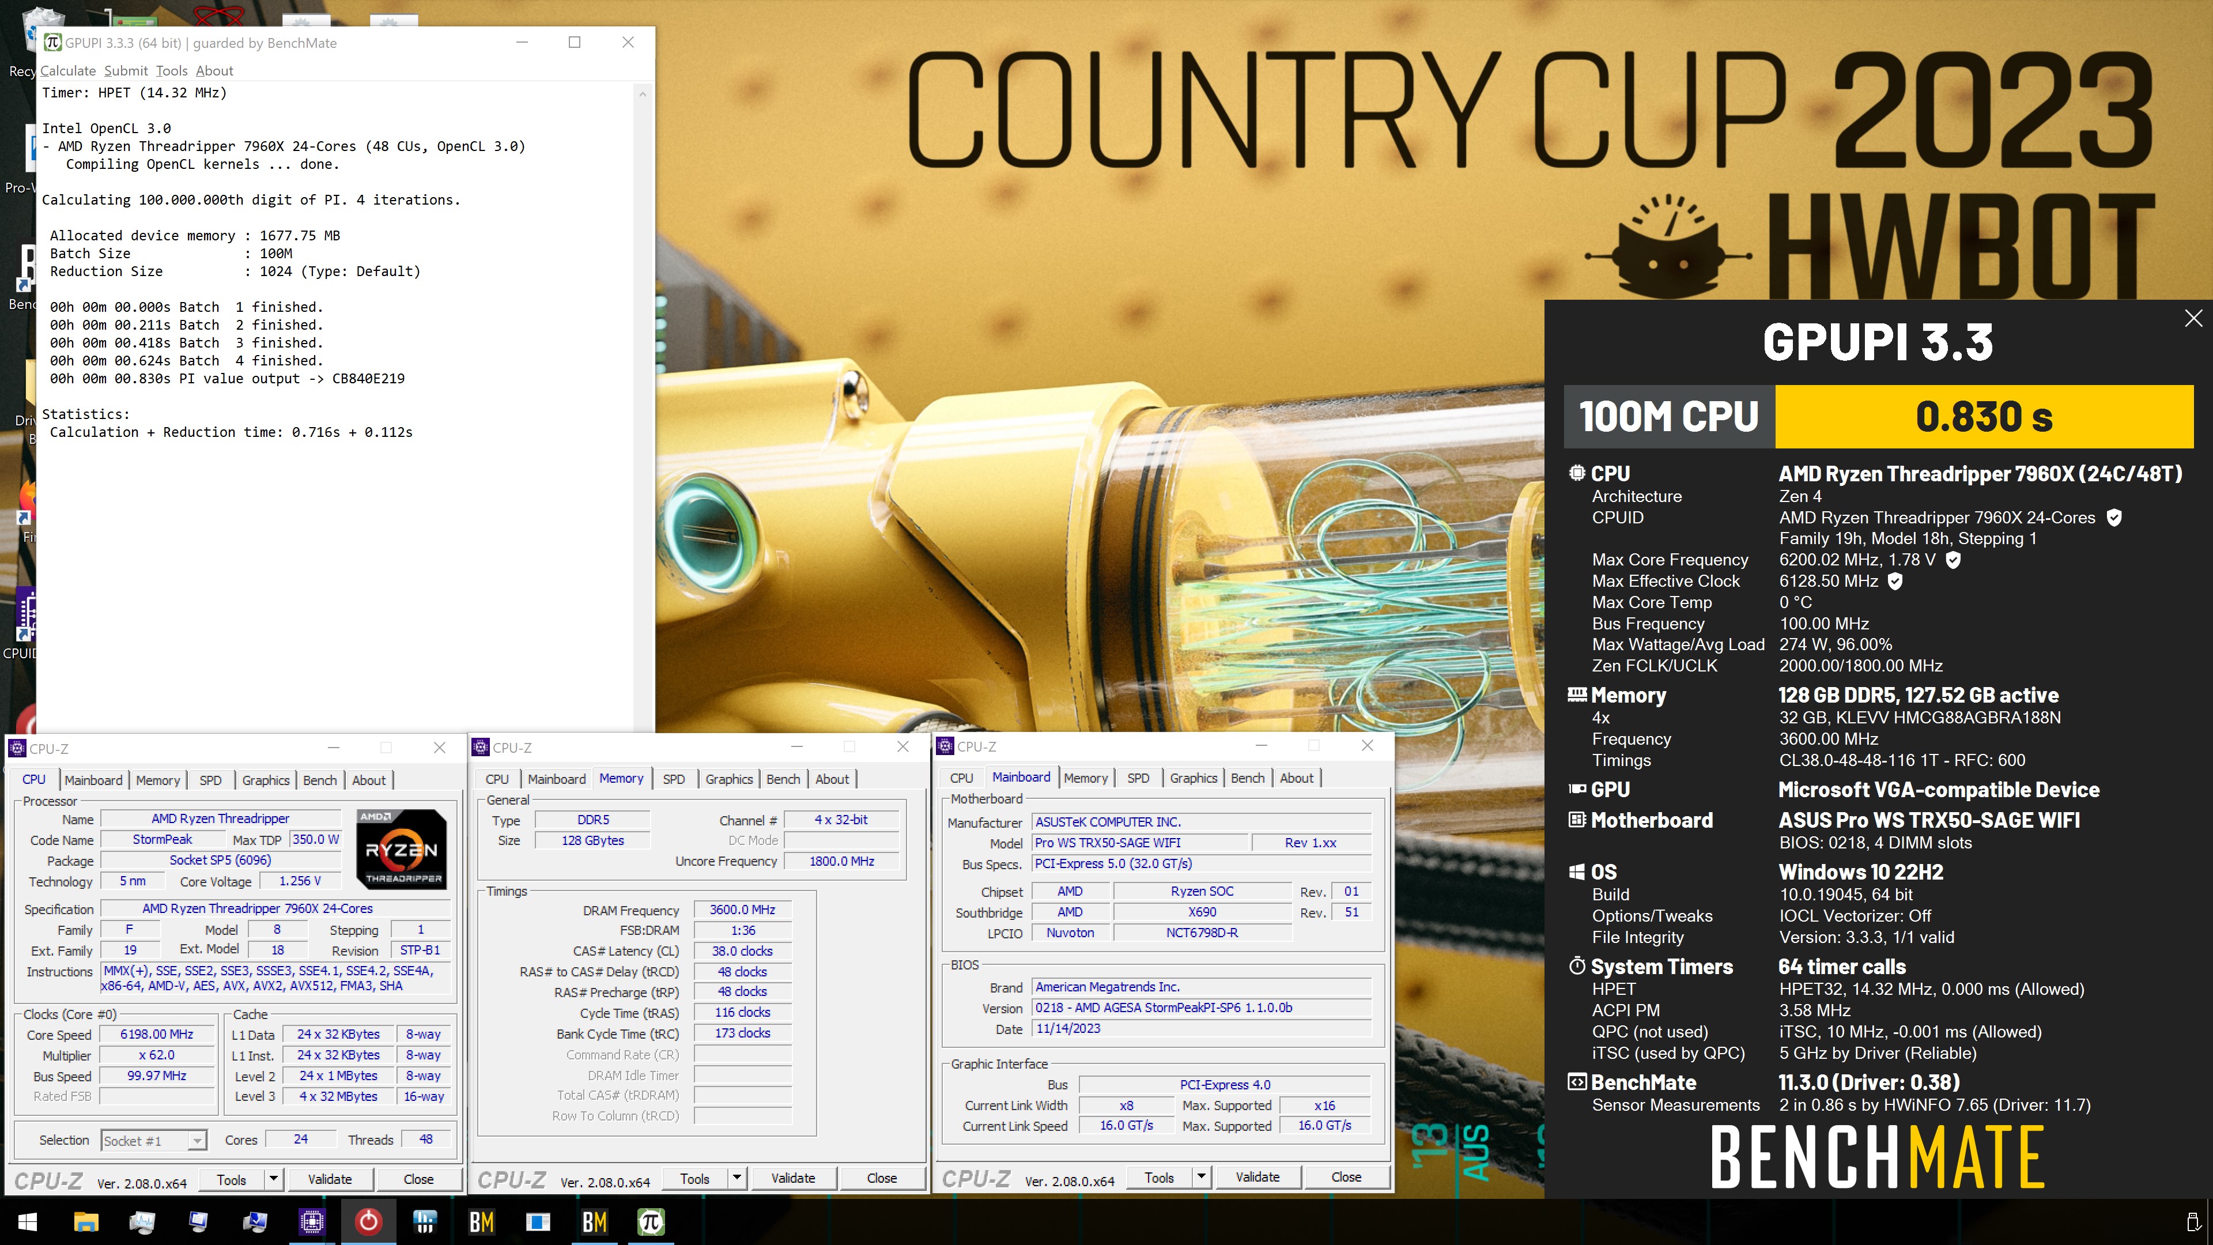Click the BenchMate section icon in result panel
2213x1245 pixels.
pyautogui.click(x=1577, y=1082)
